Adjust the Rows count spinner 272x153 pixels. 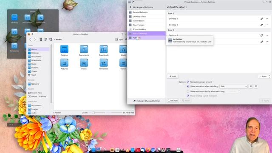[264, 76]
